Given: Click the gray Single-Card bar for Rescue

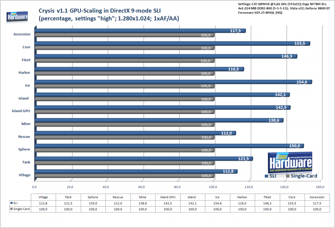Looking at the screenshot, I should (x=125, y=138).
